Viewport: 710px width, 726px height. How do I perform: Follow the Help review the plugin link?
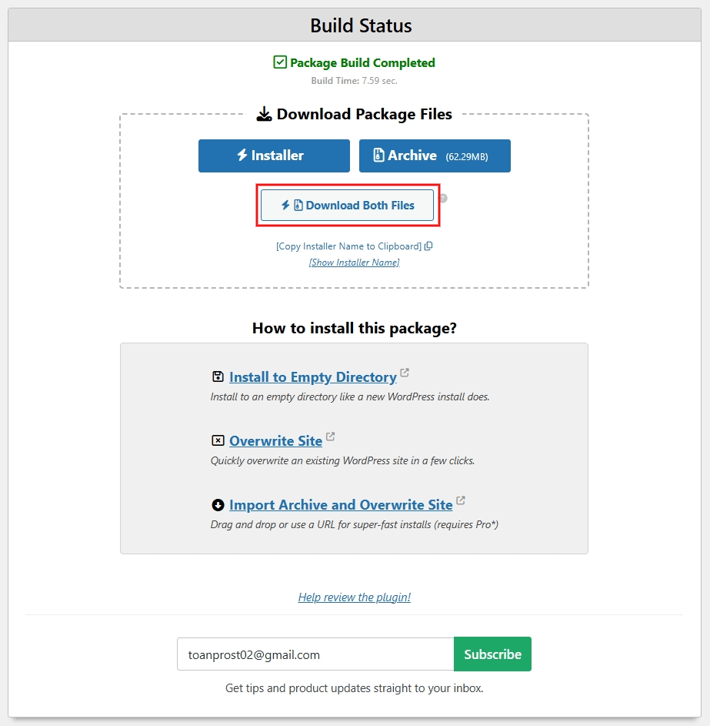pyautogui.click(x=354, y=597)
